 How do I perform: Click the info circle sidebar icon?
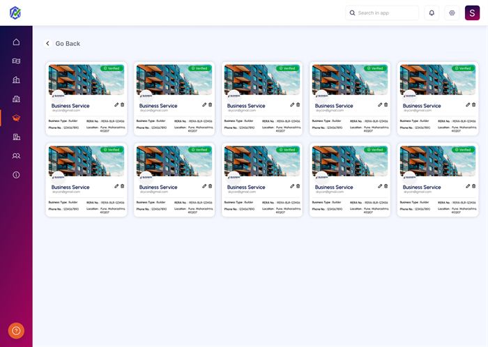coord(16,175)
